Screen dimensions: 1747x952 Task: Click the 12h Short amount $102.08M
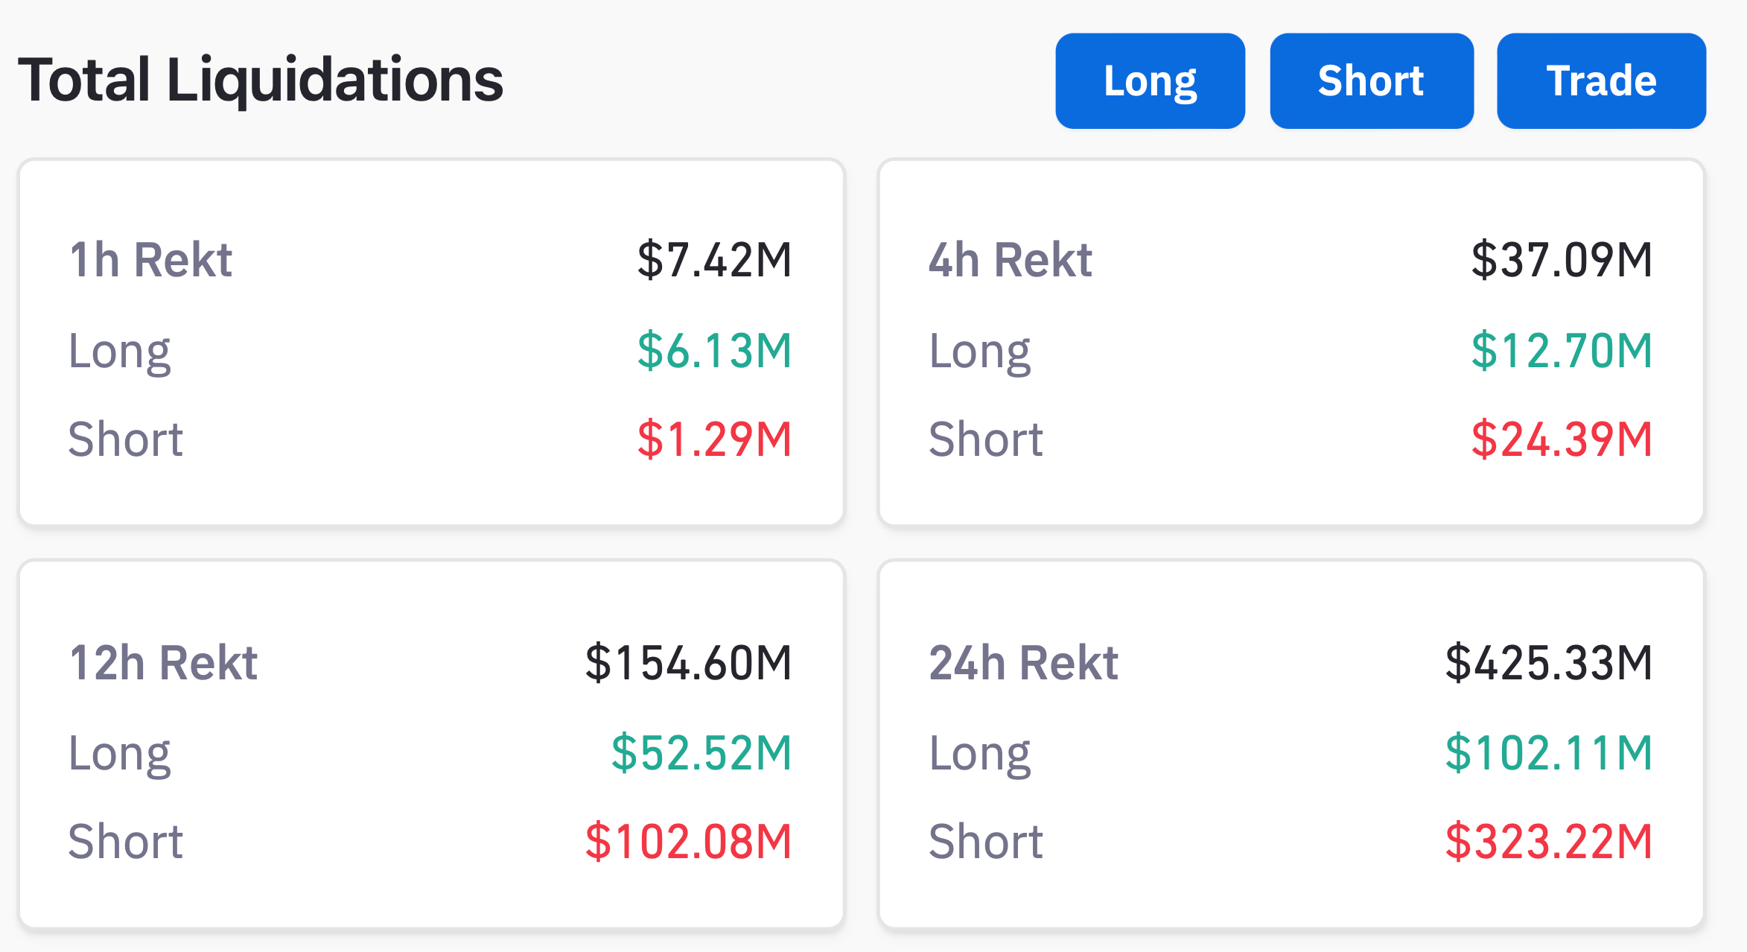coord(688,842)
